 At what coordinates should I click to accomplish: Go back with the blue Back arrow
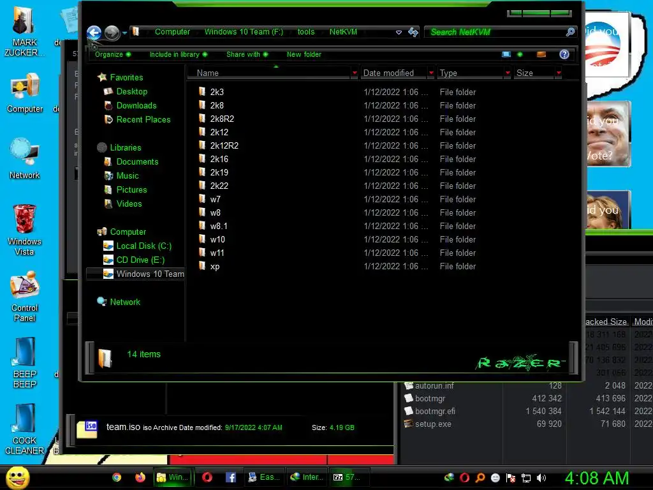[x=94, y=33]
